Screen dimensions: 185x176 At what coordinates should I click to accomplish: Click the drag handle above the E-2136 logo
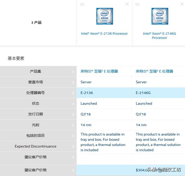tap(82, 4)
